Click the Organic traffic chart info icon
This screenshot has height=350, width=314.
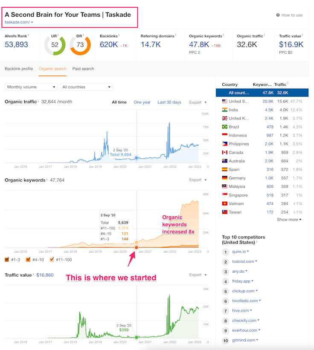[38, 101]
